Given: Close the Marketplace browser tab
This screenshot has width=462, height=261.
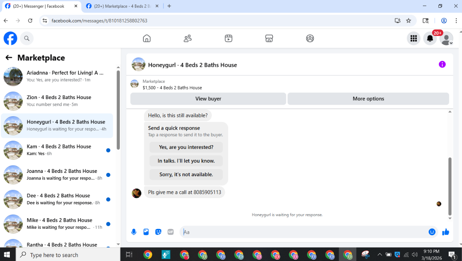Looking at the screenshot, I should pyautogui.click(x=157, y=6).
